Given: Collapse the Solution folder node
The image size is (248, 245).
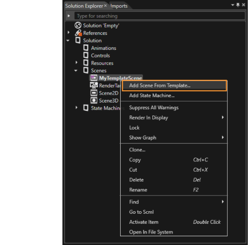Looking at the screenshot, I should 68,41.
